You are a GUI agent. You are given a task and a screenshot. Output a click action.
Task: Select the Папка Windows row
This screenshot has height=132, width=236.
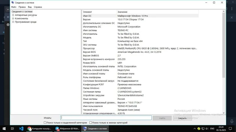(140, 88)
